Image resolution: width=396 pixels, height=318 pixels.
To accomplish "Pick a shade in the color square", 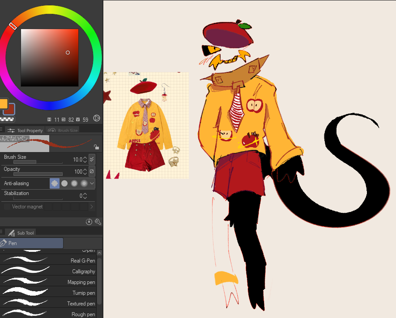I will (50, 58).
